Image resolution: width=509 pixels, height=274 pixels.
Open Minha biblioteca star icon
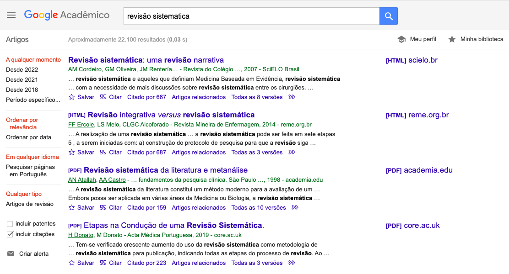point(452,39)
